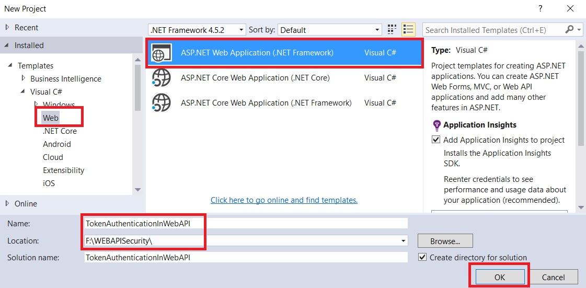Select the Cloud template category

(53, 157)
